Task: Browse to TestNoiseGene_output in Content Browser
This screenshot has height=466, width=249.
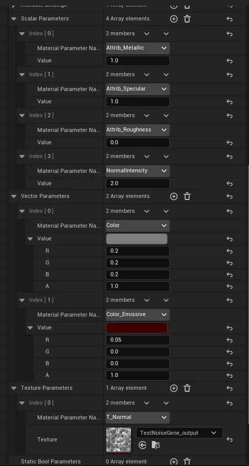Action: [x=156, y=445]
